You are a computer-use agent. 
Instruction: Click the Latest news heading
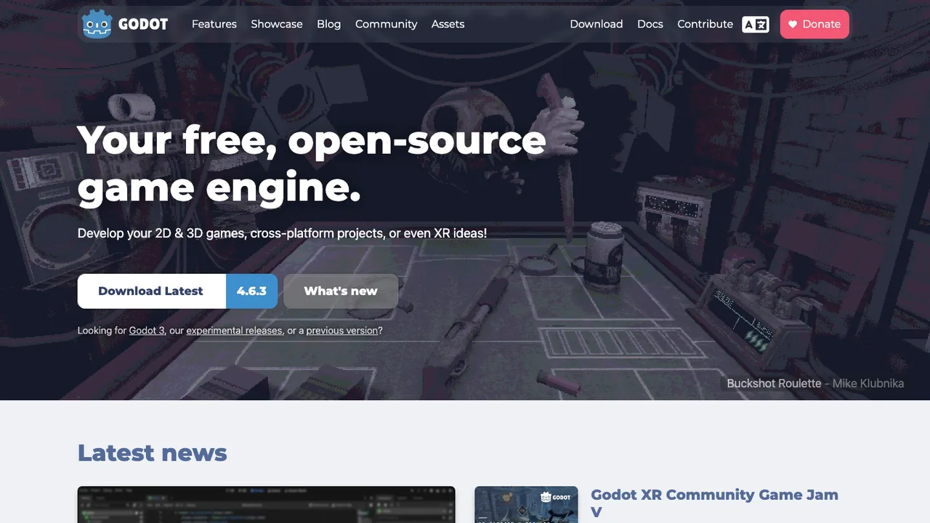153,453
